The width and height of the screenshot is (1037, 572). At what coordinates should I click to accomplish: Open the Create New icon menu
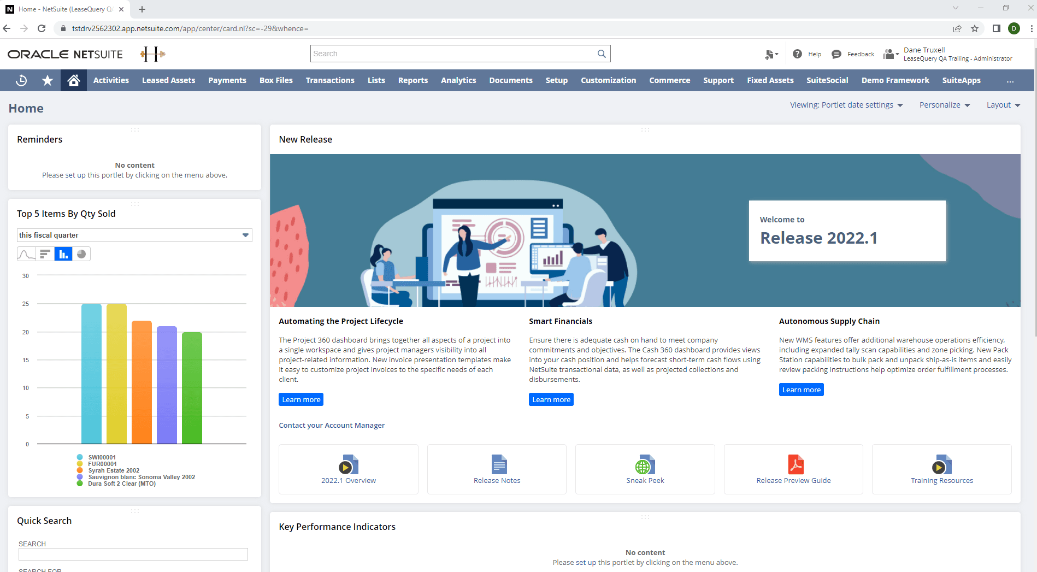(x=771, y=54)
